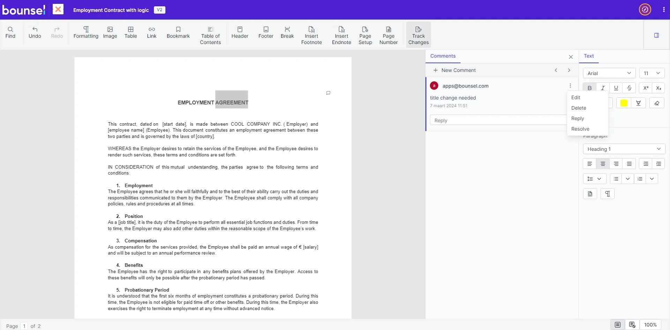This screenshot has height=330, width=670.
Task: Open the Find tool in toolbar
Action: tap(10, 32)
